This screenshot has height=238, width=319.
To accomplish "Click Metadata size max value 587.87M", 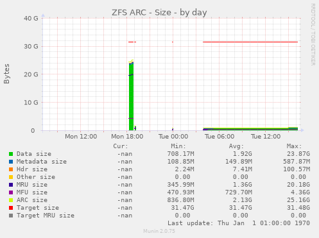I will click(x=297, y=162).
